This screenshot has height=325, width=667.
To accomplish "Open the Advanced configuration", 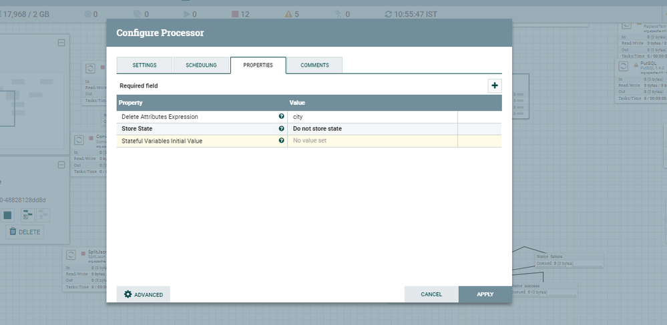I will tap(144, 294).
